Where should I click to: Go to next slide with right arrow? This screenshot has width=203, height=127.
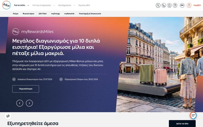29,103
